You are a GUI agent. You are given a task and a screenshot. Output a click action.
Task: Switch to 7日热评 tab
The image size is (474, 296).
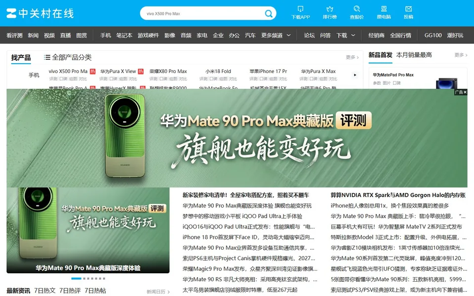[70, 291]
